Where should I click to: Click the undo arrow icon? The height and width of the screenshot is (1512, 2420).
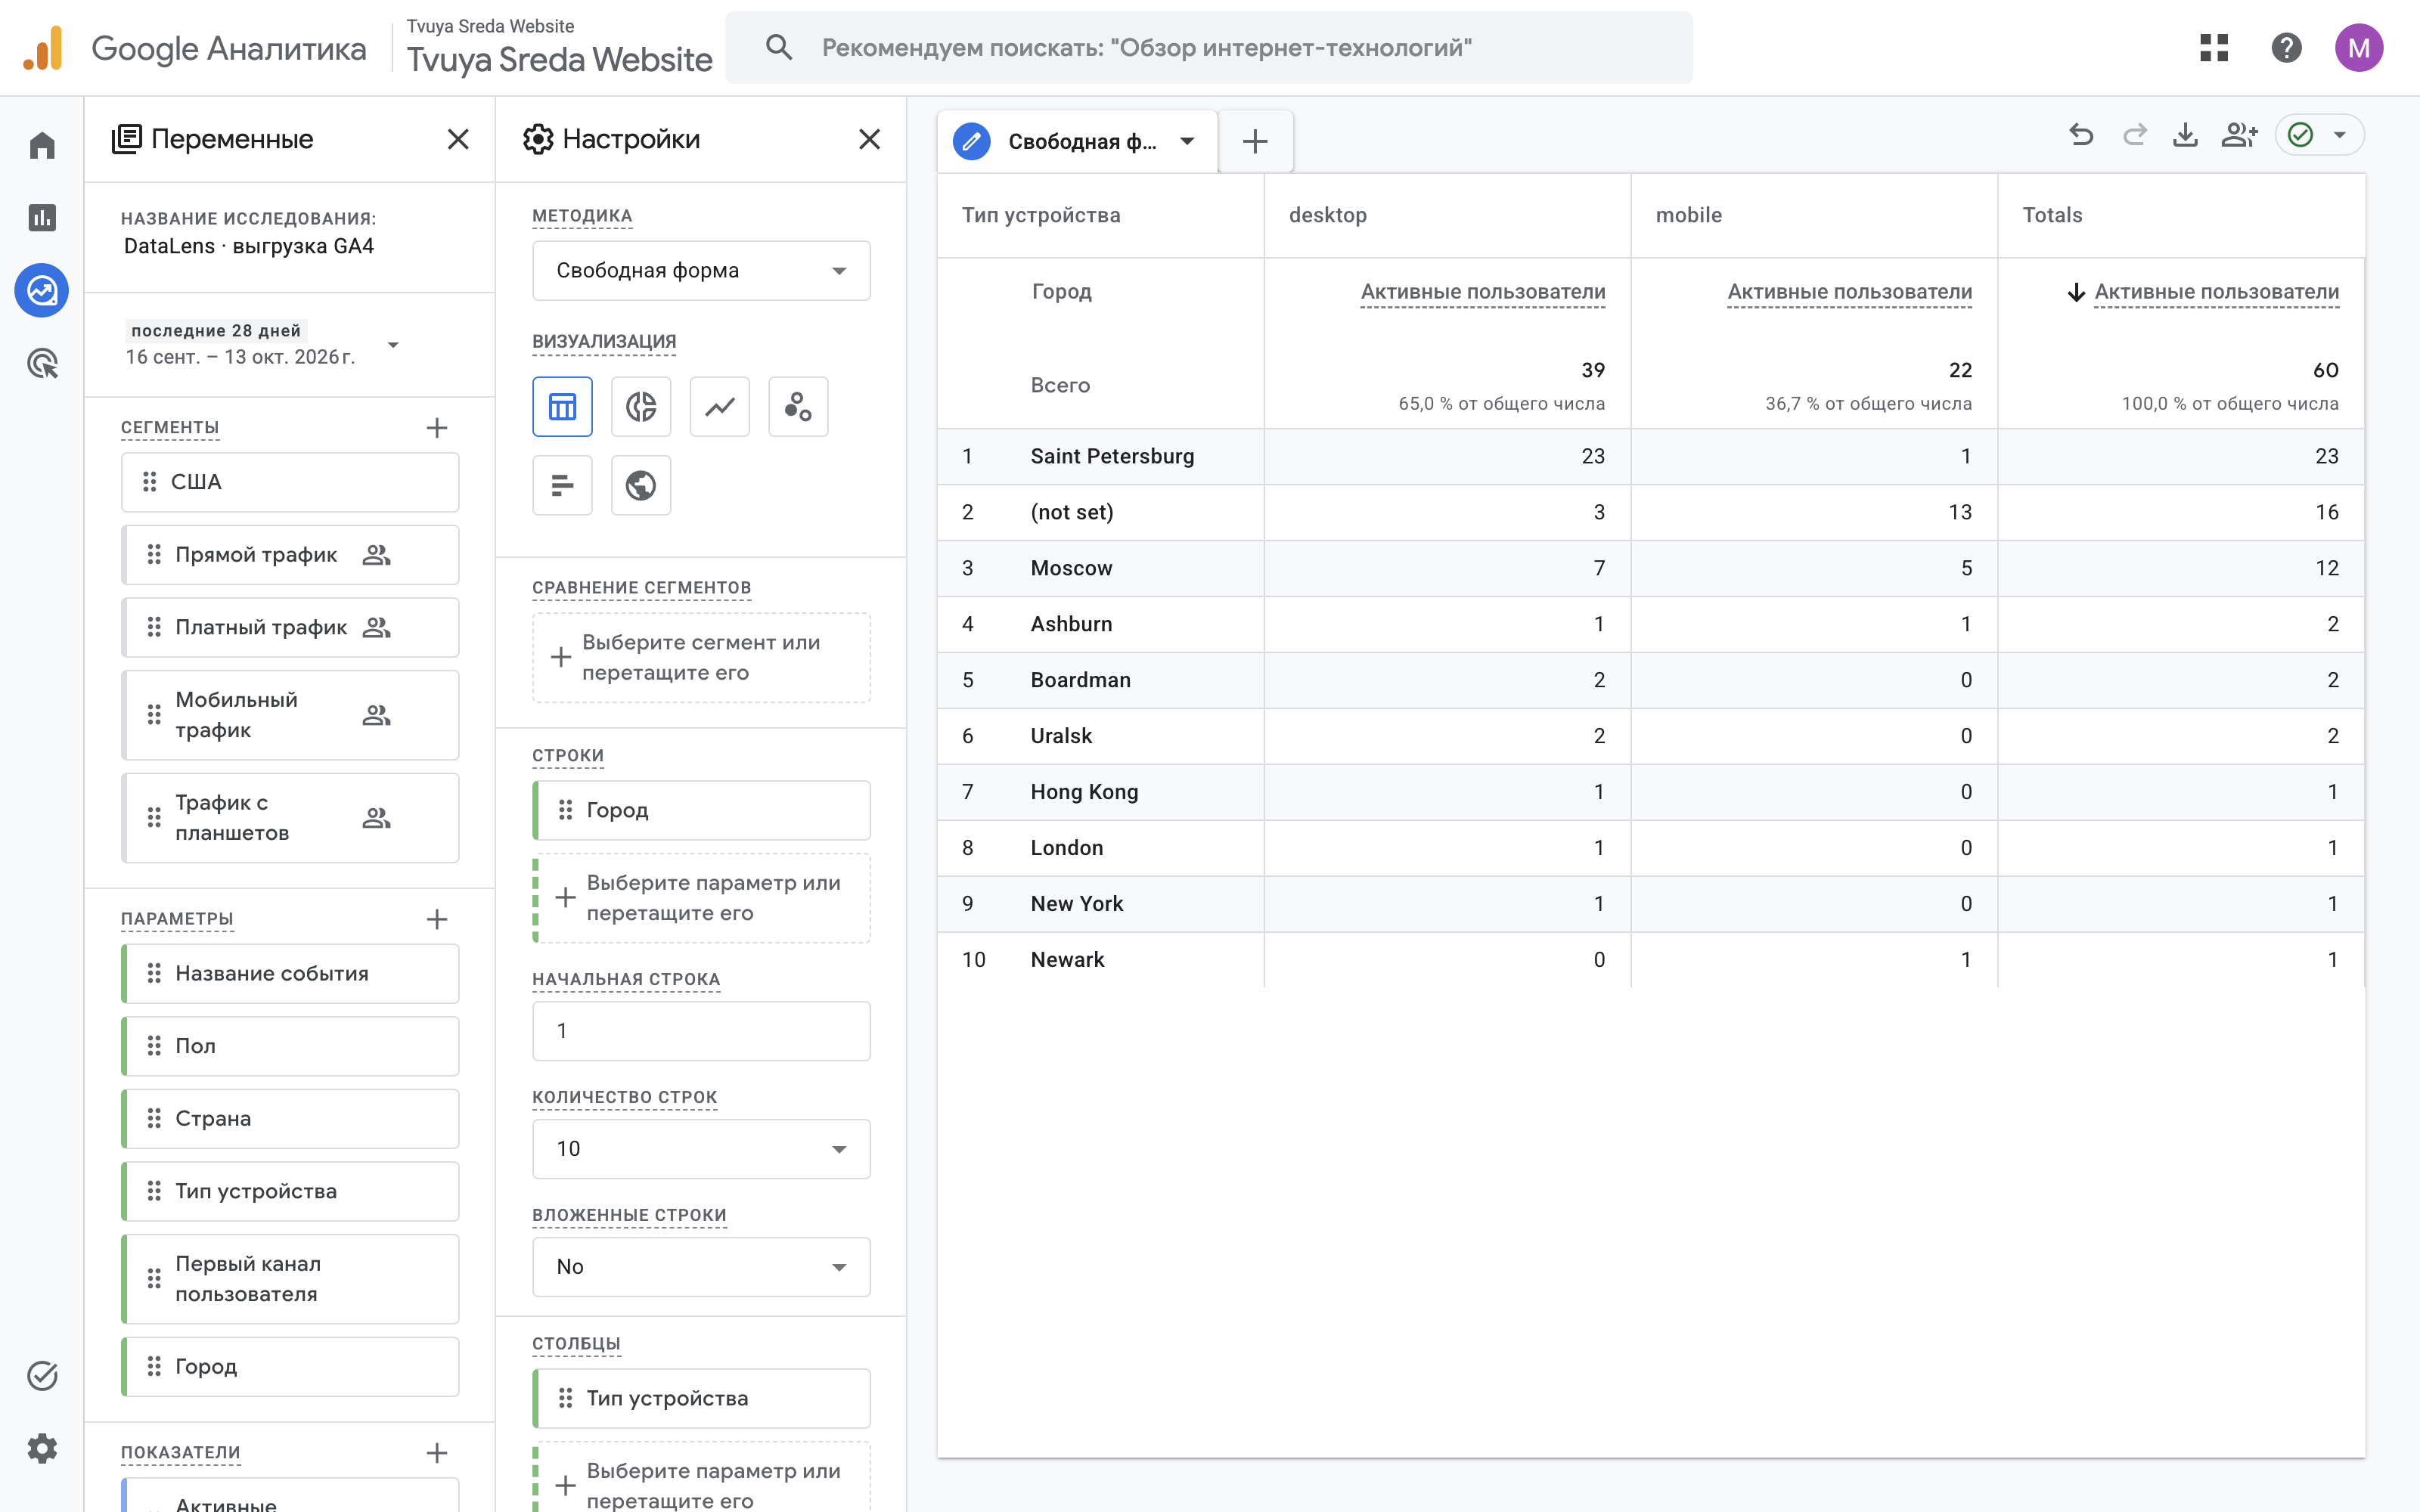pyautogui.click(x=2081, y=135)
